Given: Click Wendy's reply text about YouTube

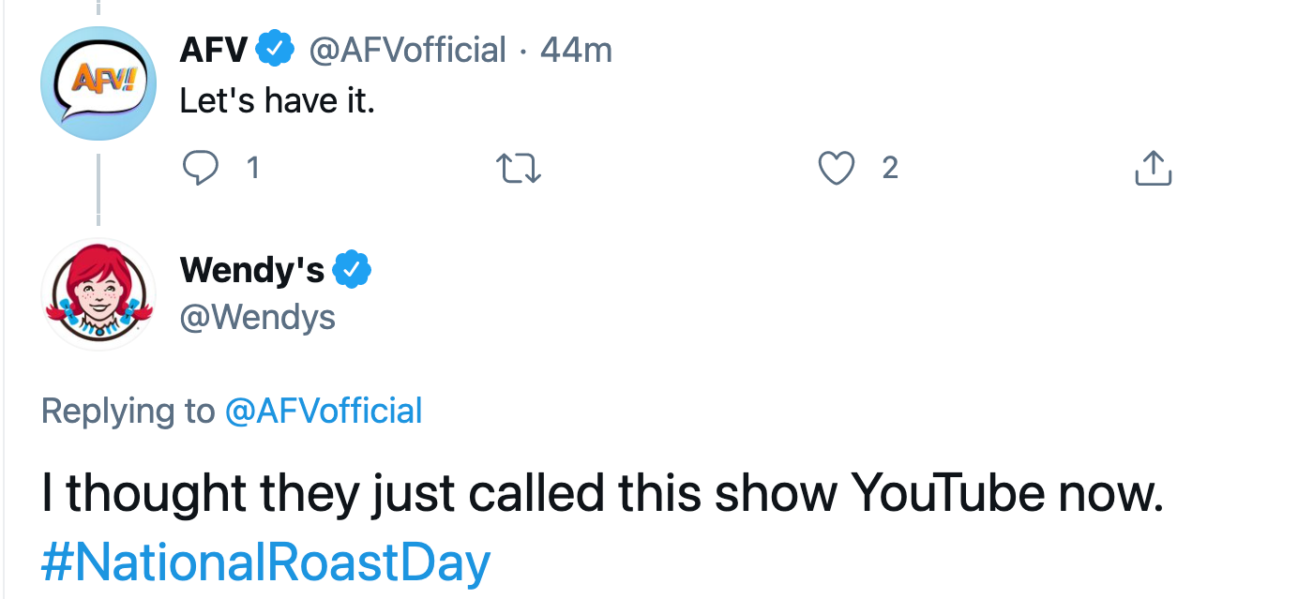Looking at the screenshot, I should click(x=602, y=494).
